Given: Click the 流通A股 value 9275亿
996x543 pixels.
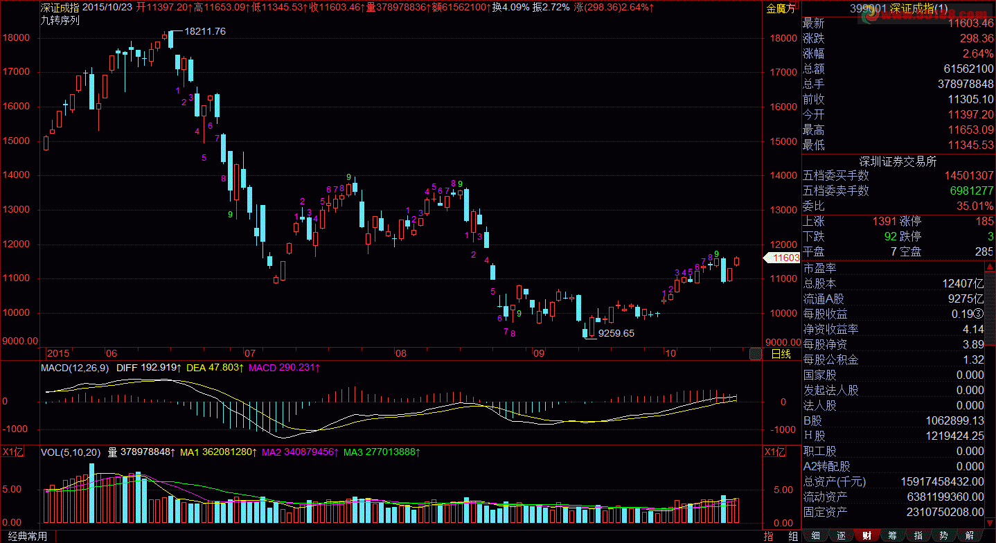Looking at the screenshot, I should coord(967,299).
